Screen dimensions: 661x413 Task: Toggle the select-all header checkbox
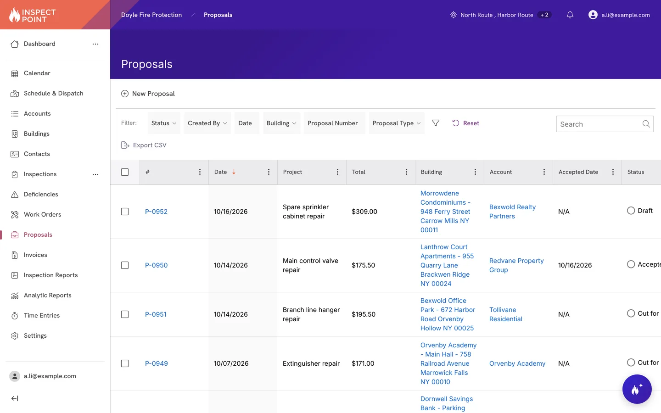(x=125, y=172)
